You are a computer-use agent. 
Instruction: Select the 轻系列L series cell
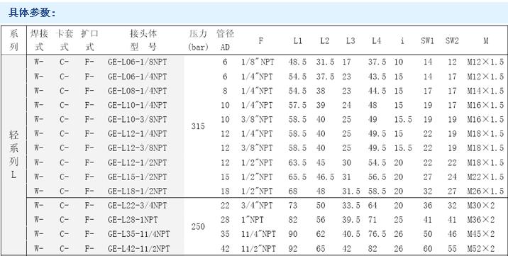point(13,155)
